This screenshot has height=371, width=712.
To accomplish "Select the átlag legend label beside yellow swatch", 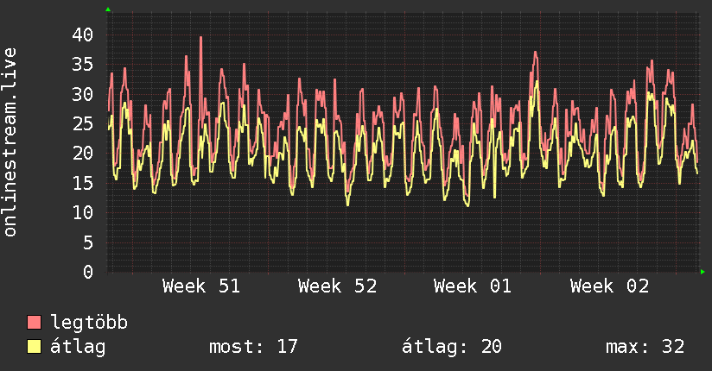I will (x=78, y=347).
